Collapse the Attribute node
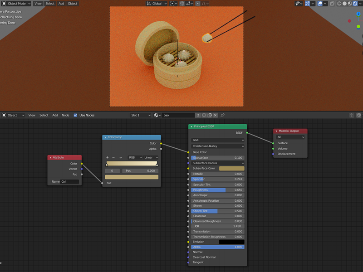The height and width of the screenshot is (272, 363). [x=50, y=157]
